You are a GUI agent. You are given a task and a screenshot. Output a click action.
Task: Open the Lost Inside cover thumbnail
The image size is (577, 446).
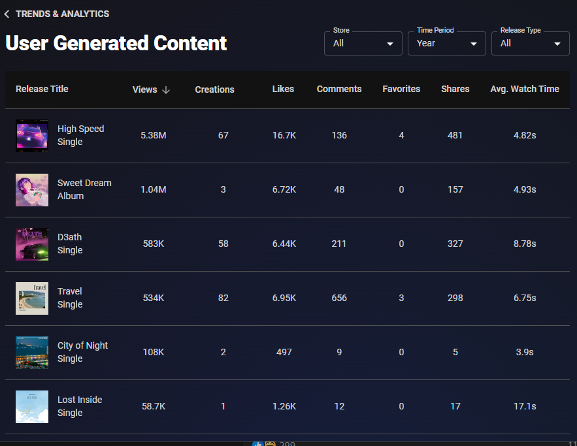[32, 407]
